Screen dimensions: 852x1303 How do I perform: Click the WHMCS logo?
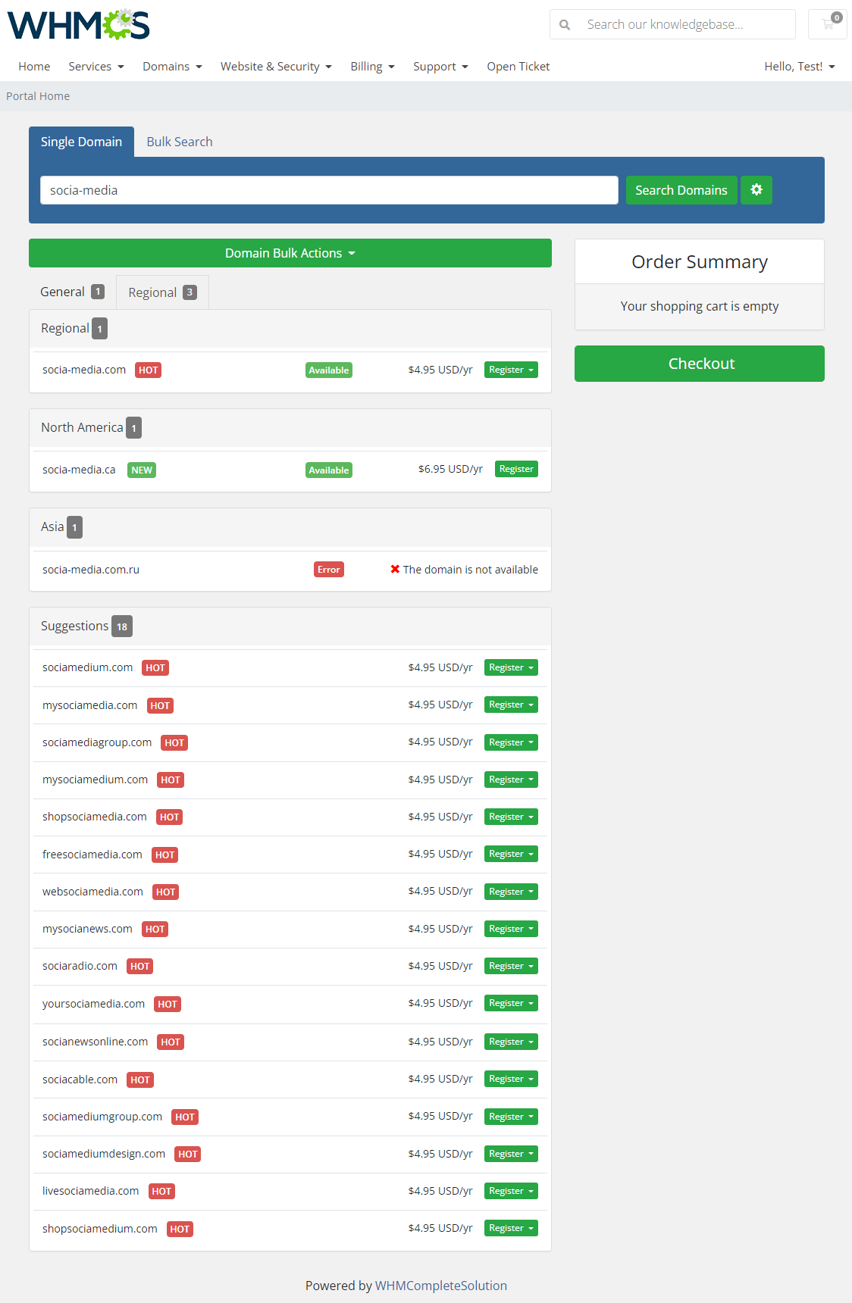pos(79,25)
